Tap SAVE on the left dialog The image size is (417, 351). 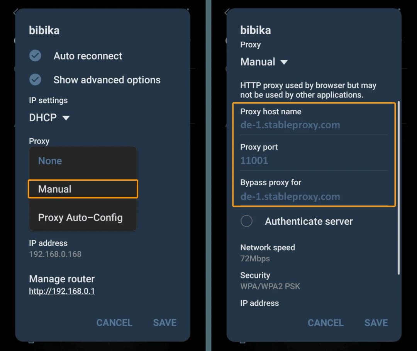click(x=164, y=322)
